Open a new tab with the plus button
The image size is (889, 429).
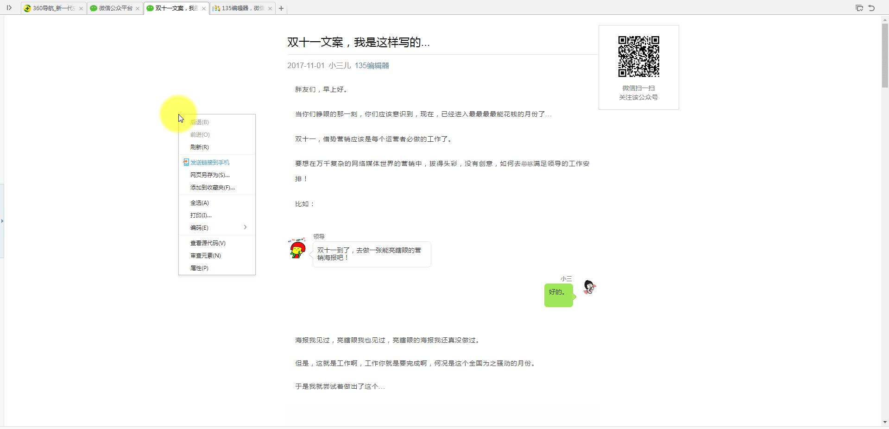coord(281,8)
